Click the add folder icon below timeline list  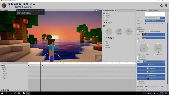pyautogui.click(x=2, y=90)
